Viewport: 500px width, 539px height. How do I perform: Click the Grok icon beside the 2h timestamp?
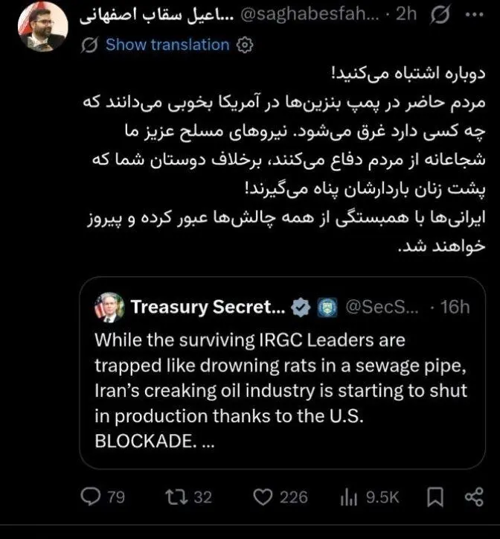click(x=440, y=15)
